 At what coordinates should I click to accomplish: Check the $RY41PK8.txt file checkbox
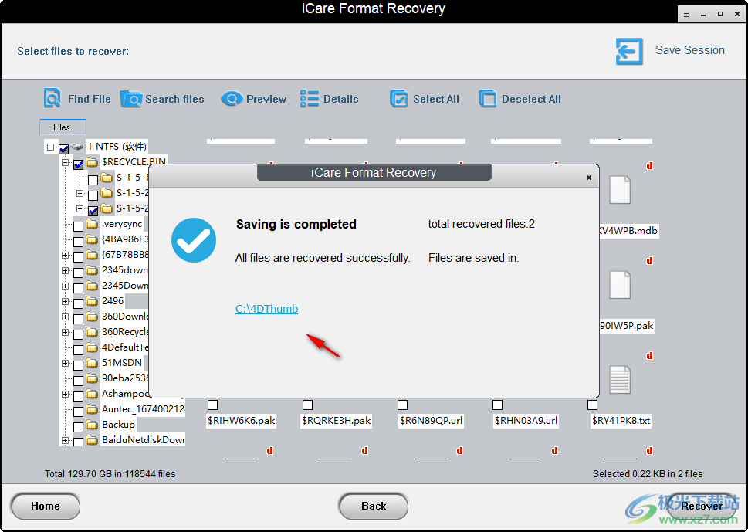(x=593, y=405)
